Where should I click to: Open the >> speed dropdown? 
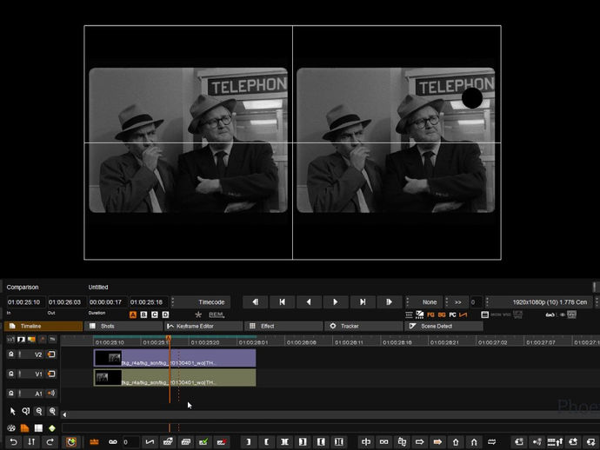point(457,302)
